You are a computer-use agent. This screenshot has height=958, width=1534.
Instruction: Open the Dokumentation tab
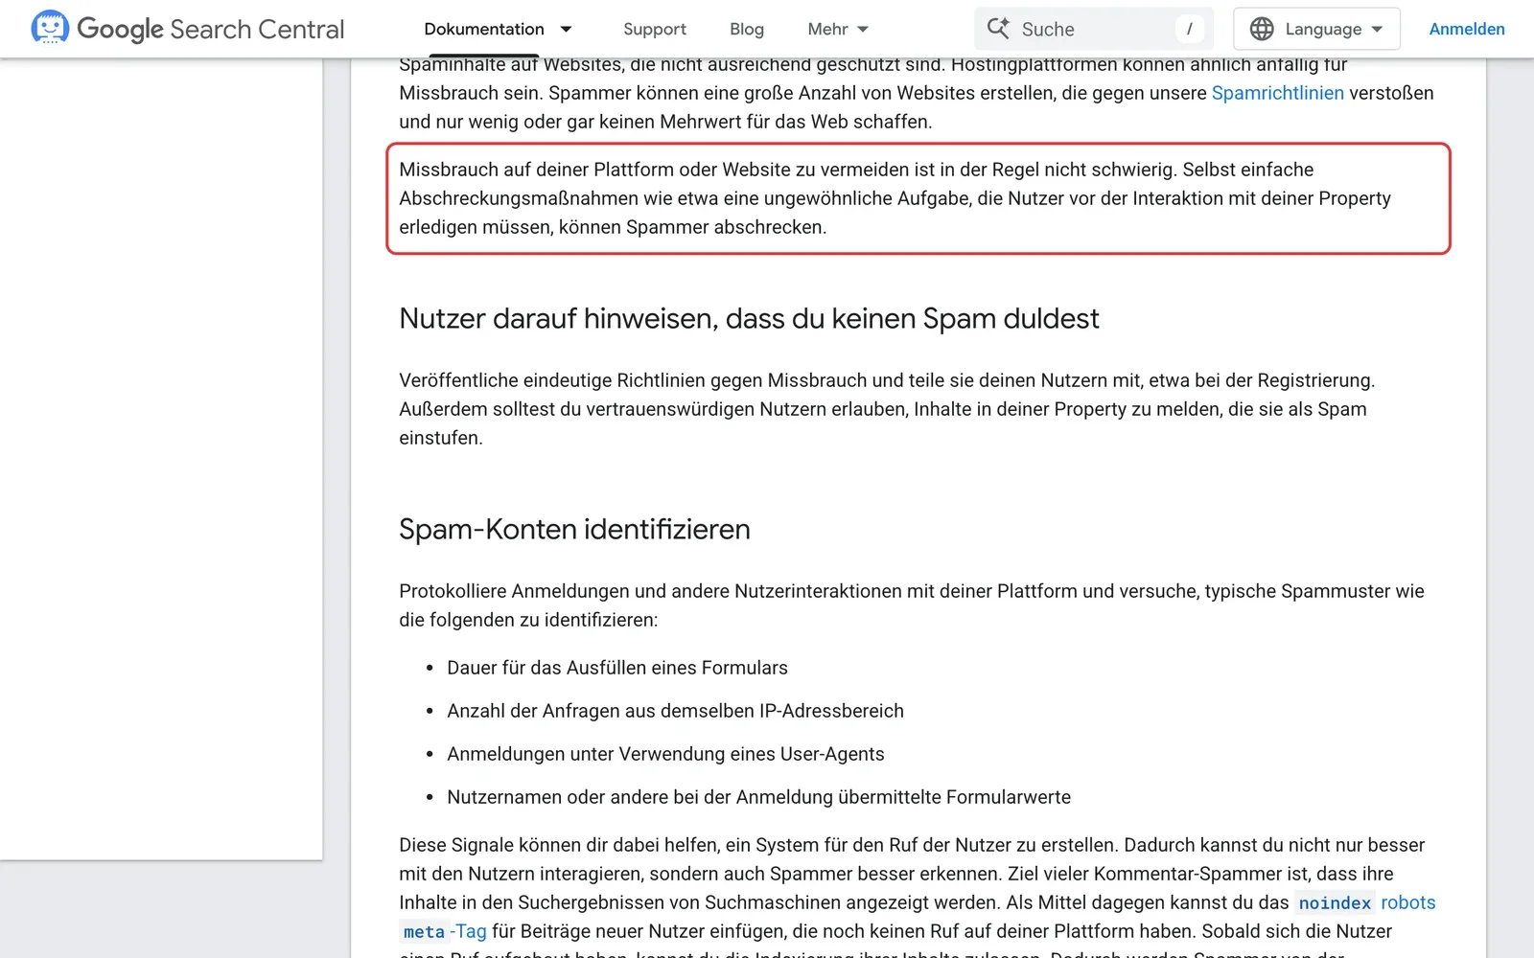(484, 29)
